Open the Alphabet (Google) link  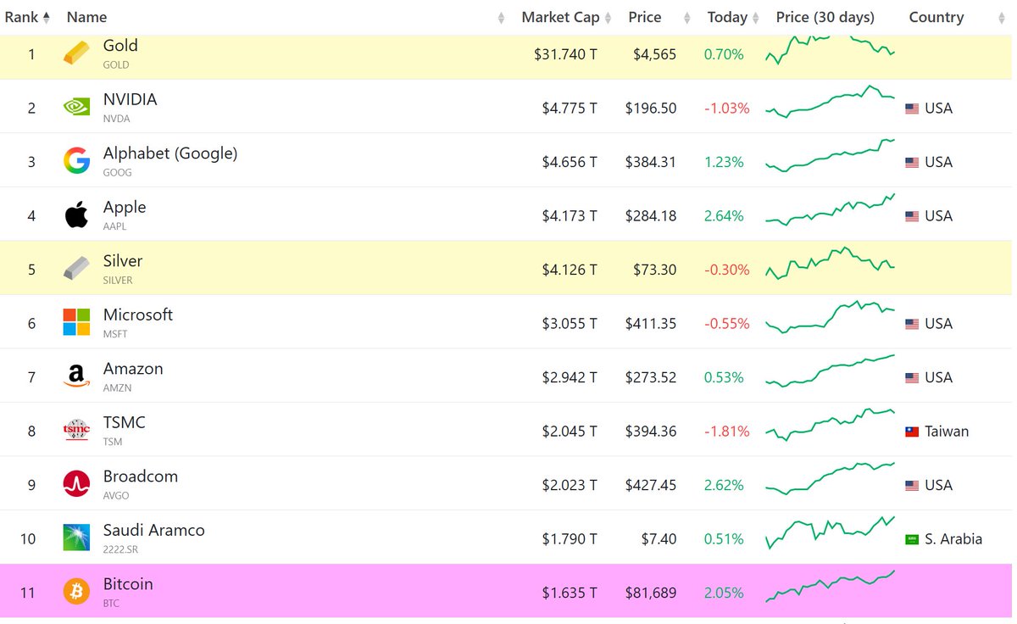[x=170, y=153]
